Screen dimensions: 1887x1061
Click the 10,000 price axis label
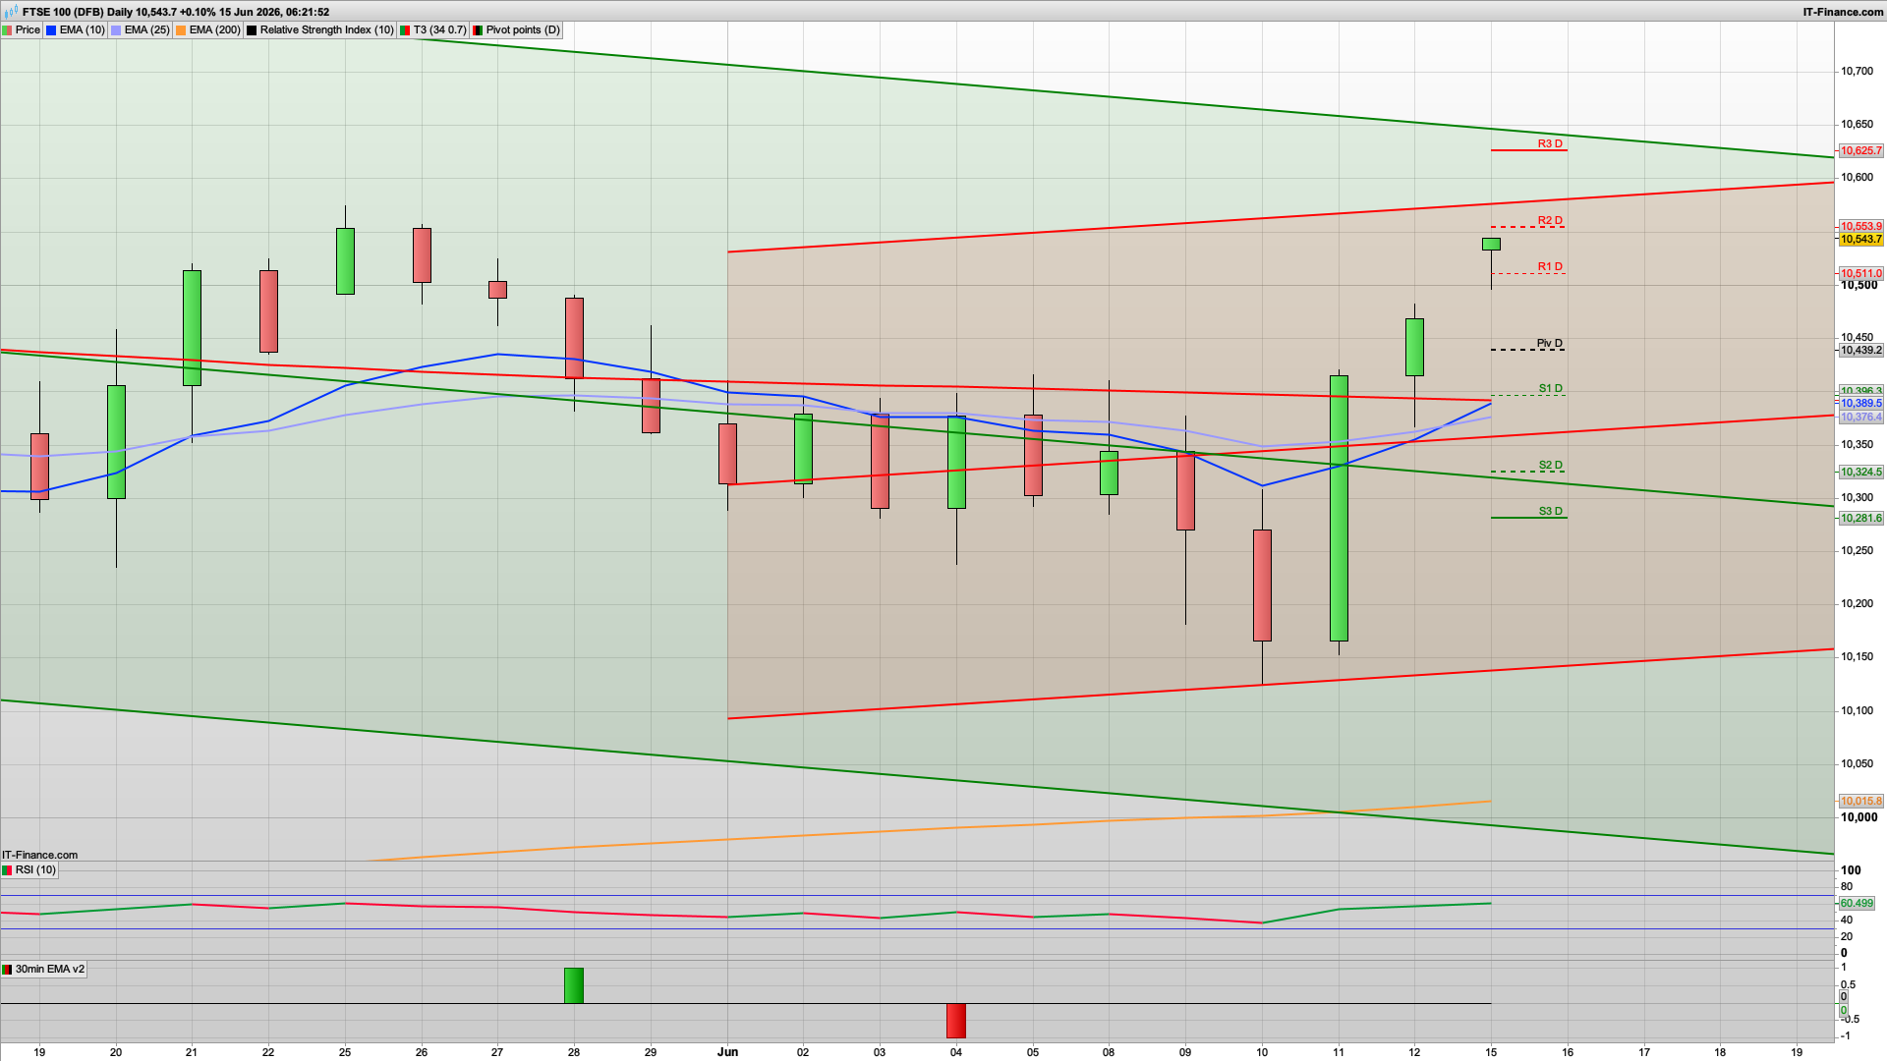[1858, 817]
